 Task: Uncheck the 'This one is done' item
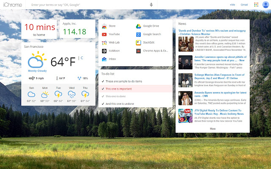(103, 96)
